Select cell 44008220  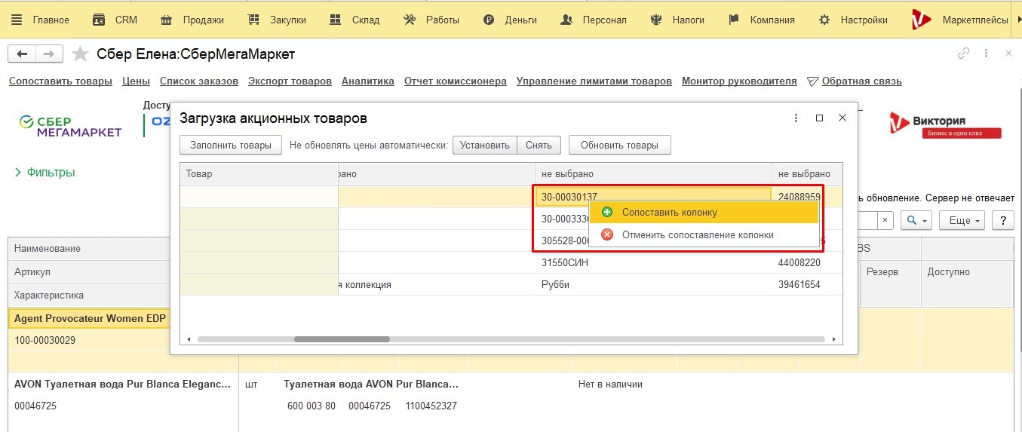coord(807,263)
